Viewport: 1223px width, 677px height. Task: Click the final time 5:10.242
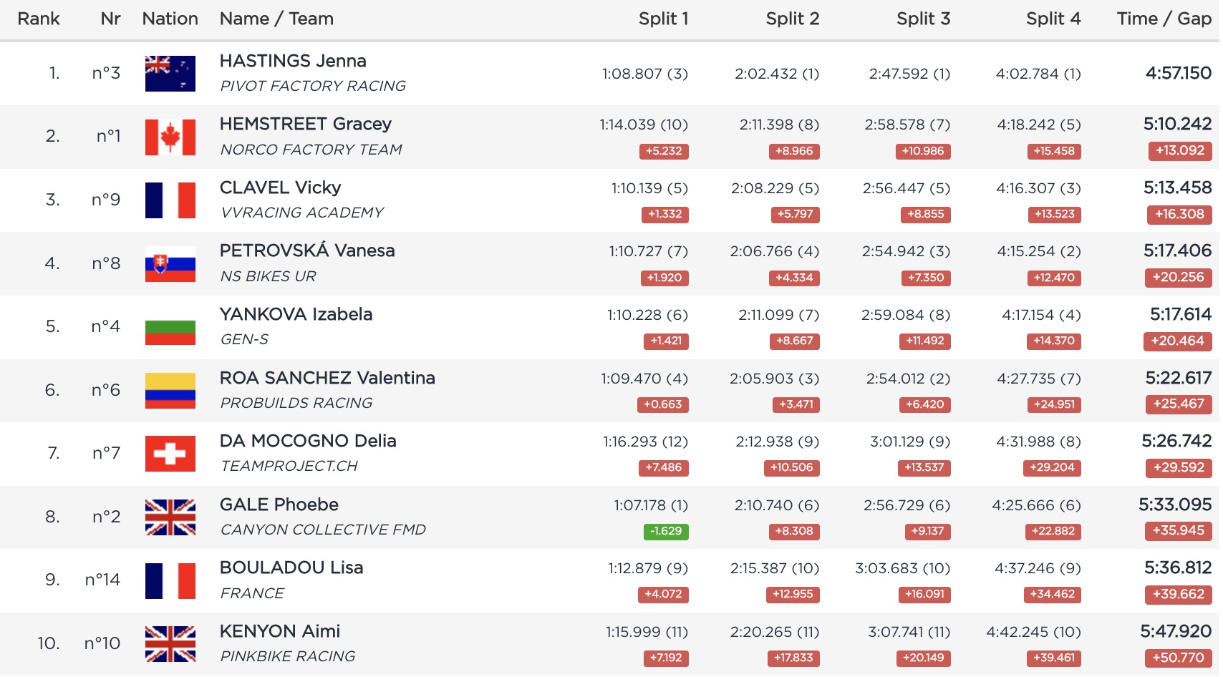[1177, 124]
